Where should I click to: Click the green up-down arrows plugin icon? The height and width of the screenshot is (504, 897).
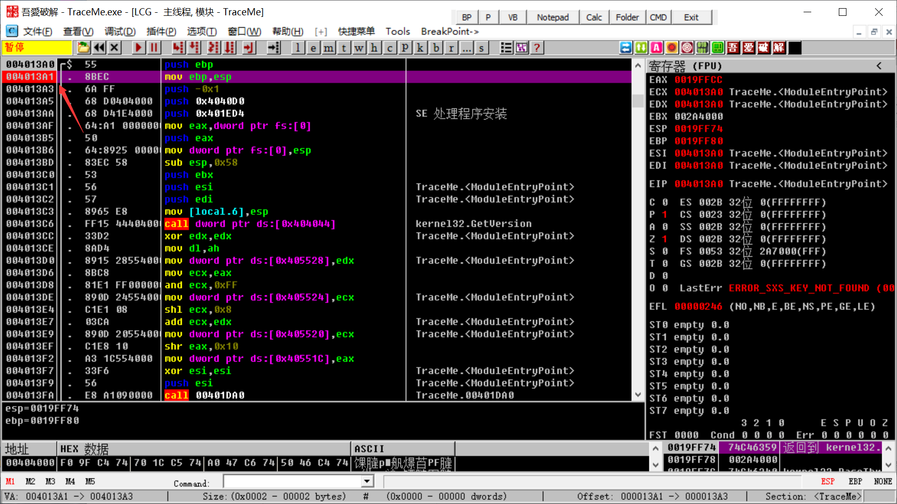click(x=641, y=48)
